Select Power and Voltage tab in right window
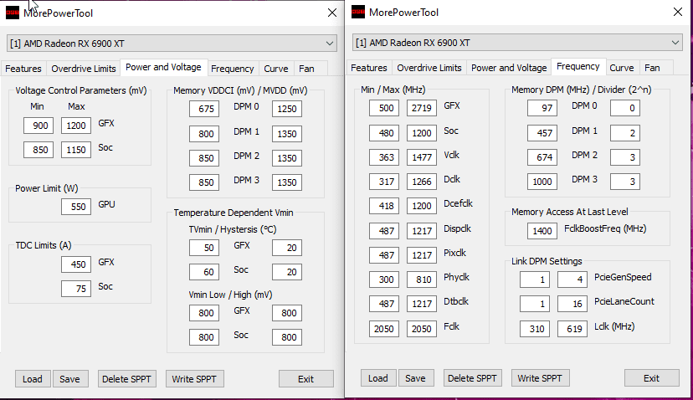Image resolution: width=693 pixels, height=400 pixels. (509, 68)
